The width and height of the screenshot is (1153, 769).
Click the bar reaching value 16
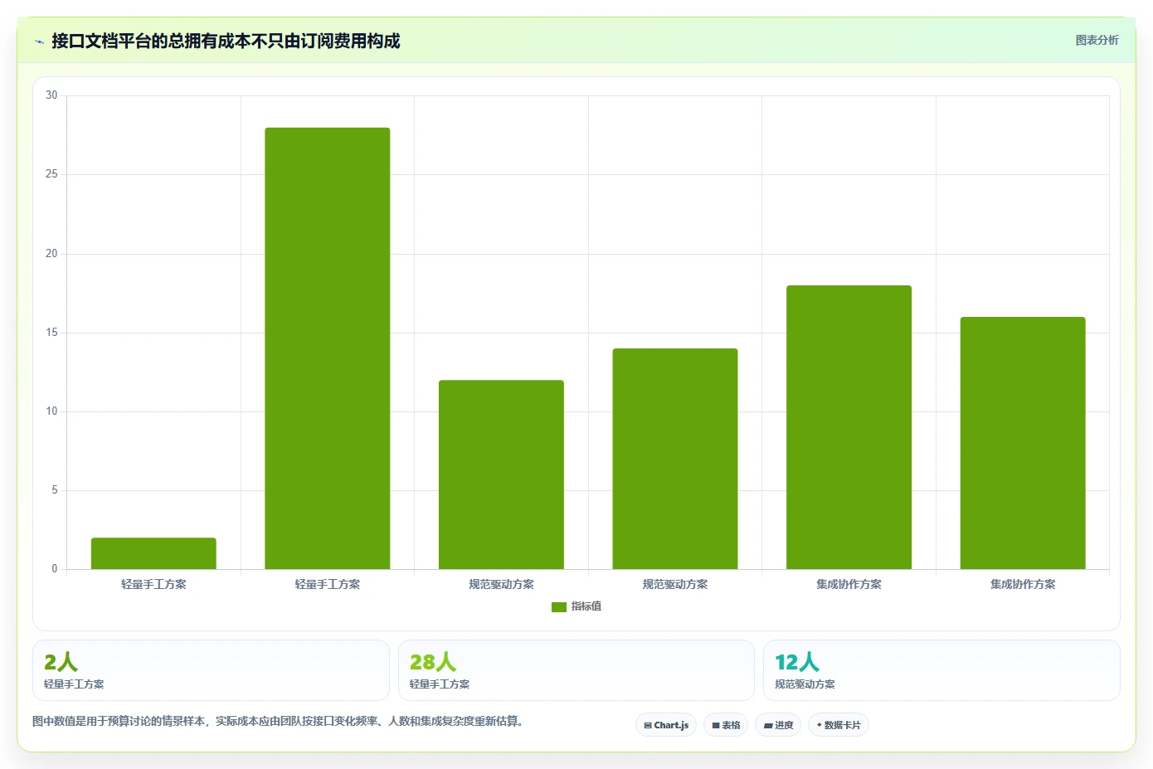tap(1023, 443)
